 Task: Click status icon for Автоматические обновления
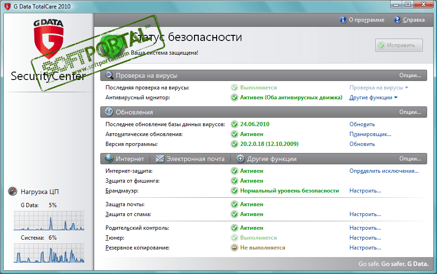(235, 134)
